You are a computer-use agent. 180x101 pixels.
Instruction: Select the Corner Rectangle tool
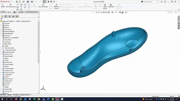[17, 7]
